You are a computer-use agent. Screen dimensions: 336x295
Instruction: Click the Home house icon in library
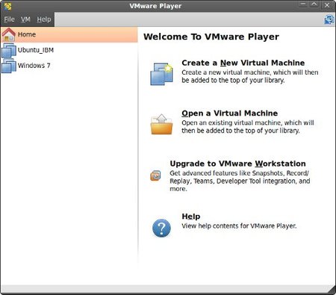9,34
